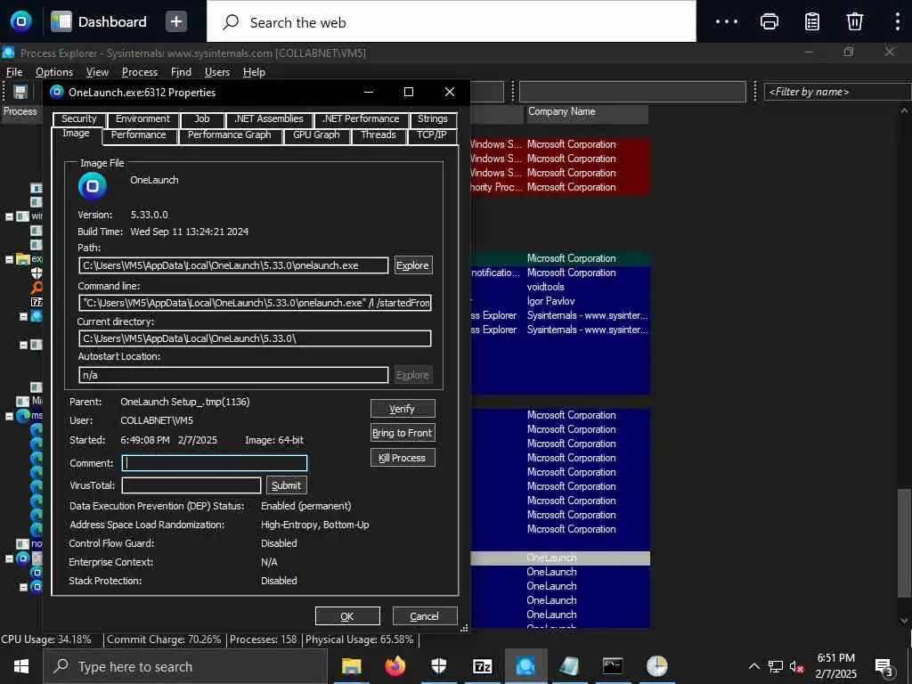This screenshot has height=684, width=912.
Task: Open Windows Security shield in the taskbar
Action: click(x=438, y=666)
